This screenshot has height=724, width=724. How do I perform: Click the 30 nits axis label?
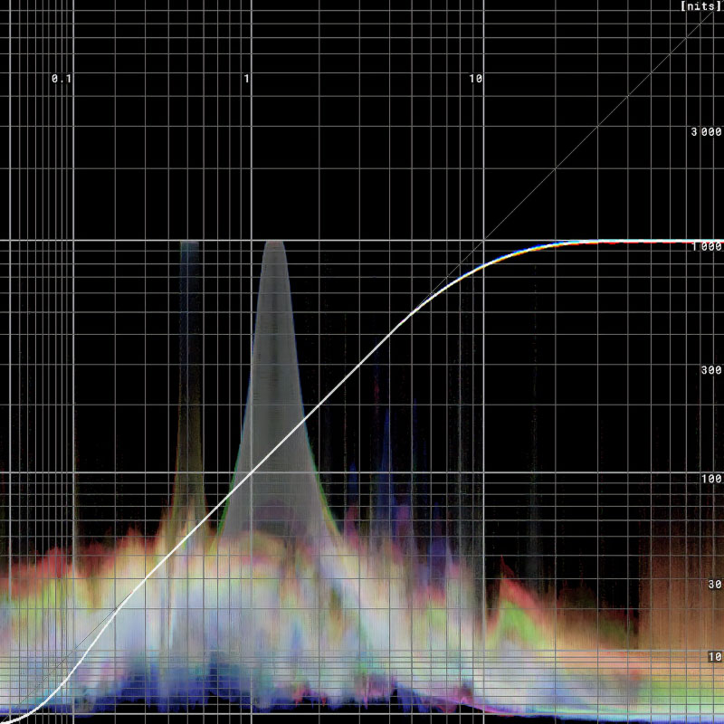point(715,585)
